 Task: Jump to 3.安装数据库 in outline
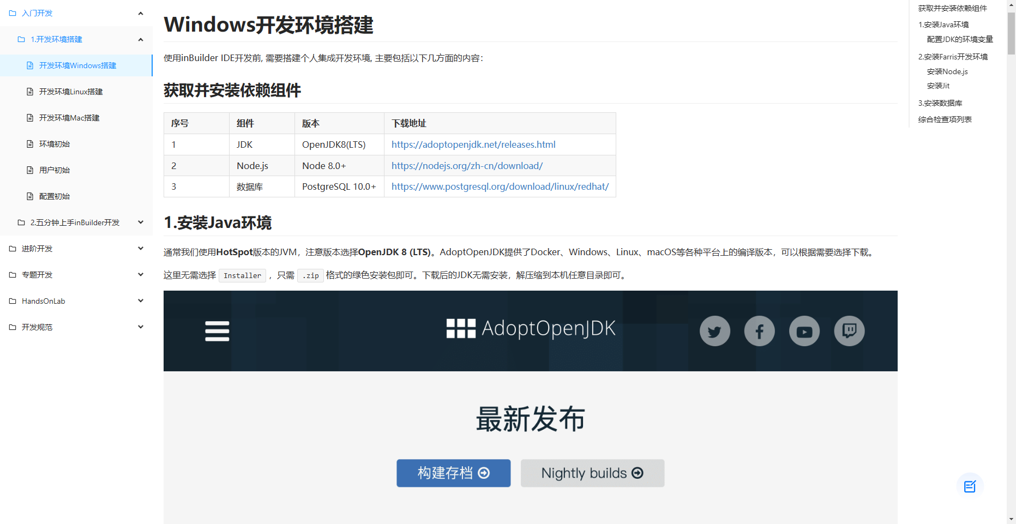click(x=940, y=103)
